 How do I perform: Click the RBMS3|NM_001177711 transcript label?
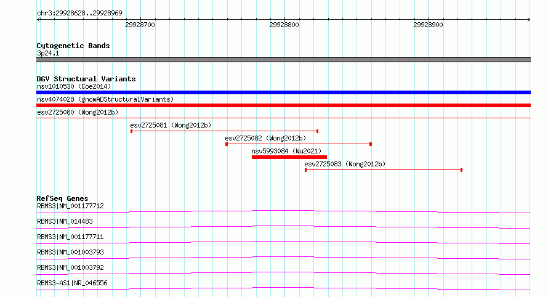[70, 237]
